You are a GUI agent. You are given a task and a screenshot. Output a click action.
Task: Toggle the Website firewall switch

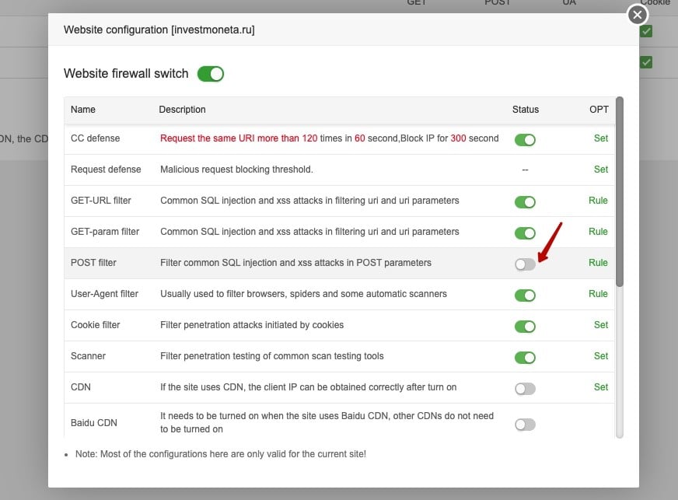(210, 74)
